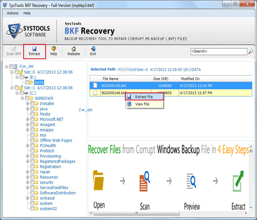Expand the Microsoft.NET folder node
The height and width of the screenshot is (220, 257).
click(28, 119)
